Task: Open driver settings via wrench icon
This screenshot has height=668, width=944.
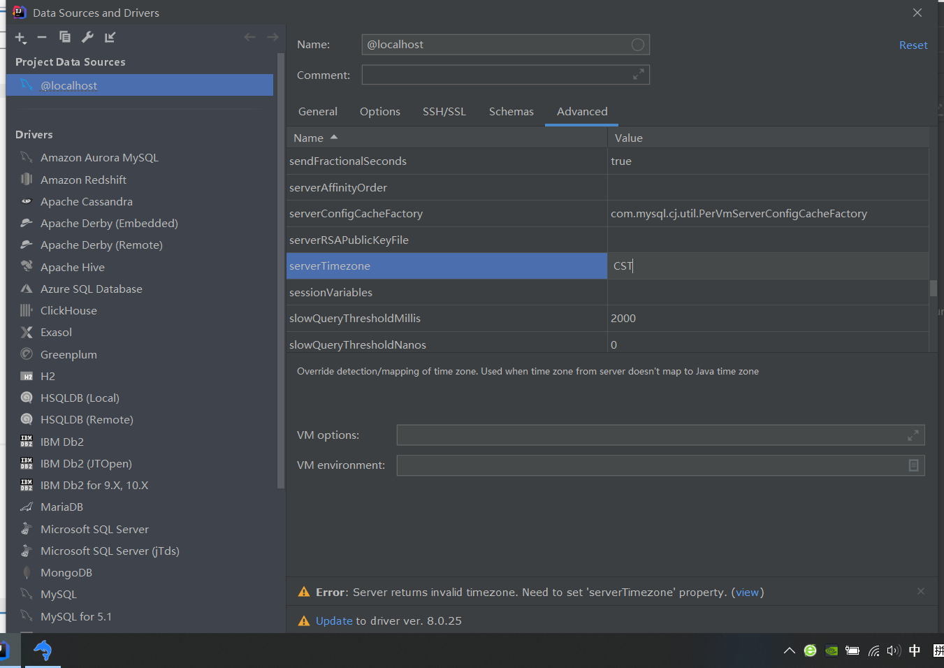Action: 87,37
